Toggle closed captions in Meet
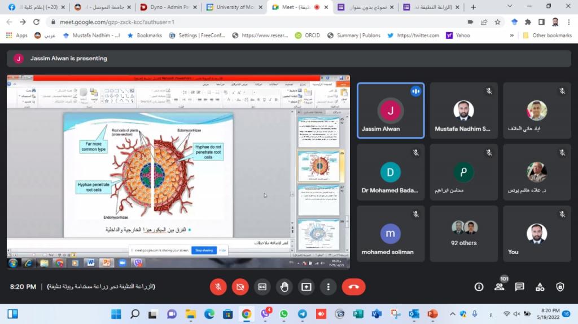 [262, 287]
